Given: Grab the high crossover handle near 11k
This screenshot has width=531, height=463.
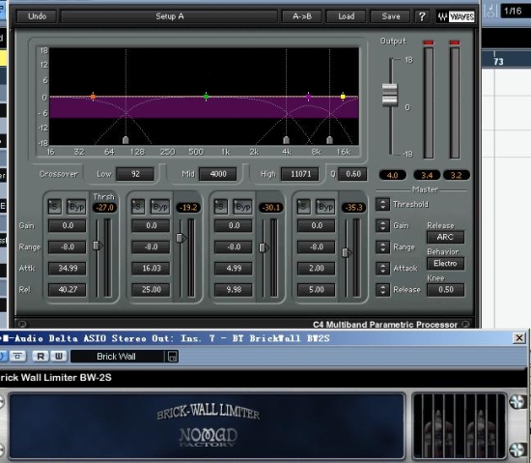Looking at the screenshot, I should point(329,139).
